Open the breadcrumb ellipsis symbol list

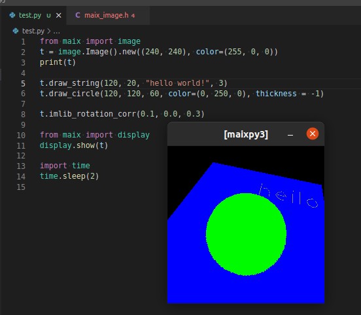57,31
